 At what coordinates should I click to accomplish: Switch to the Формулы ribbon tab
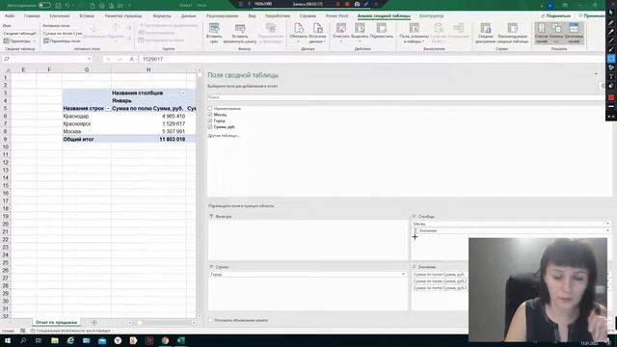[x=162, y=15]
